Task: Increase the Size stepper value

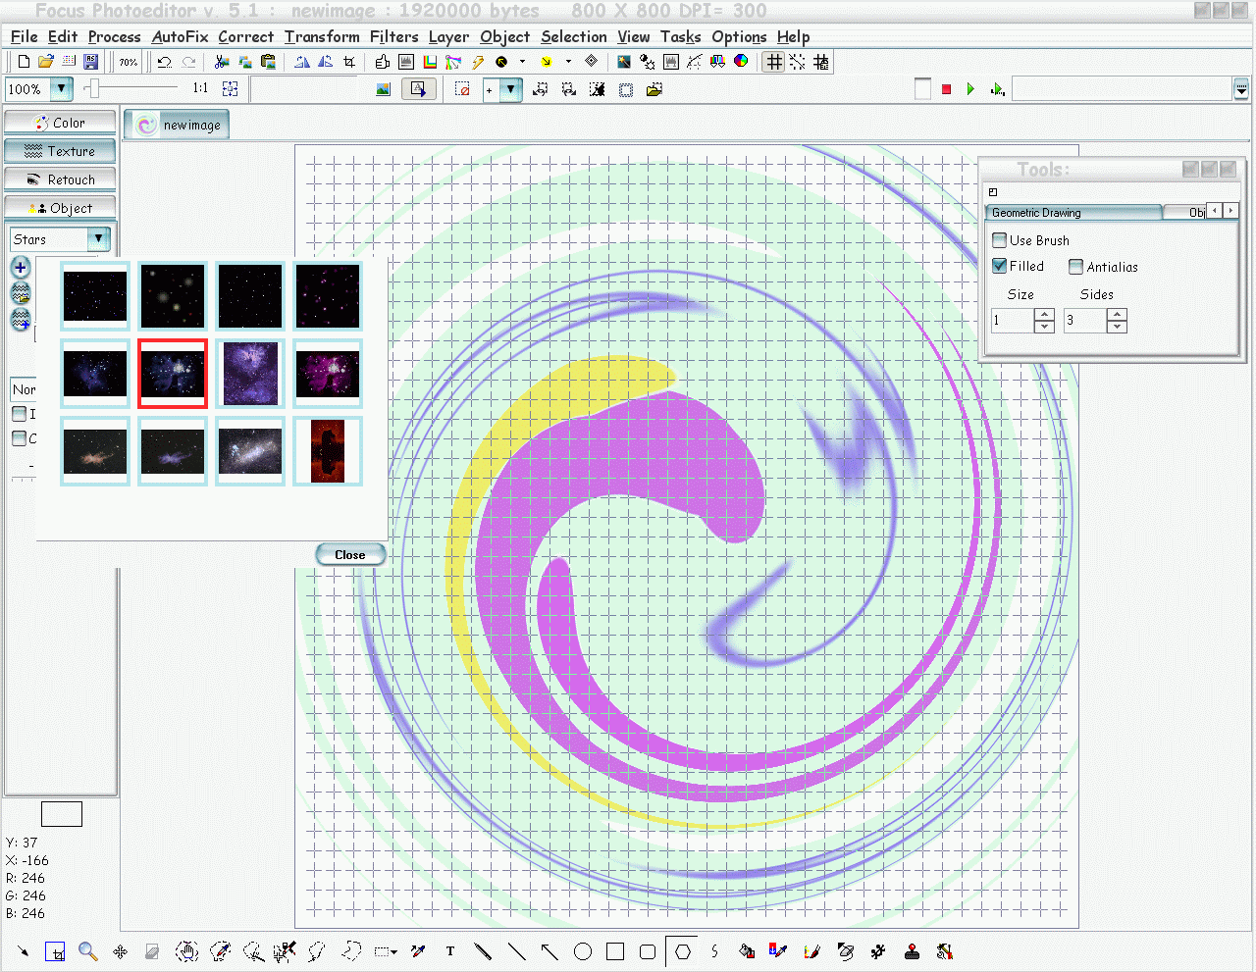Action: click(x=1044, y=315)
